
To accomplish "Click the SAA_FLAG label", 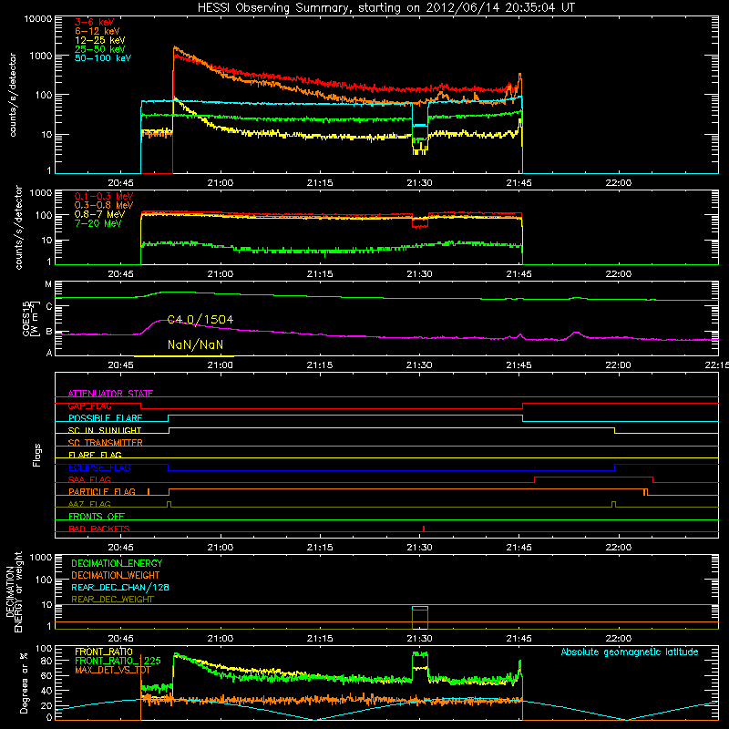I will coord(89,479).
